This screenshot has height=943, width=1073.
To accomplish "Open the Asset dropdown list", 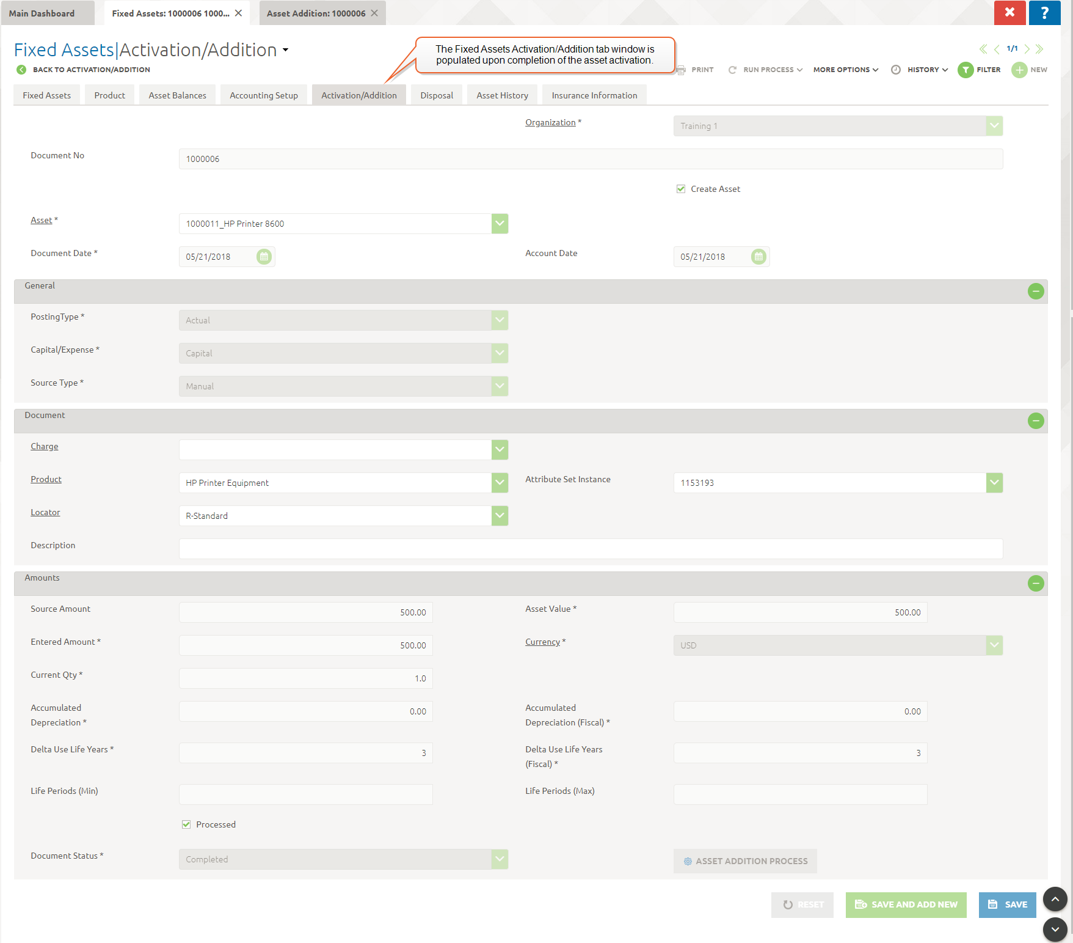I will pos(500,224).
